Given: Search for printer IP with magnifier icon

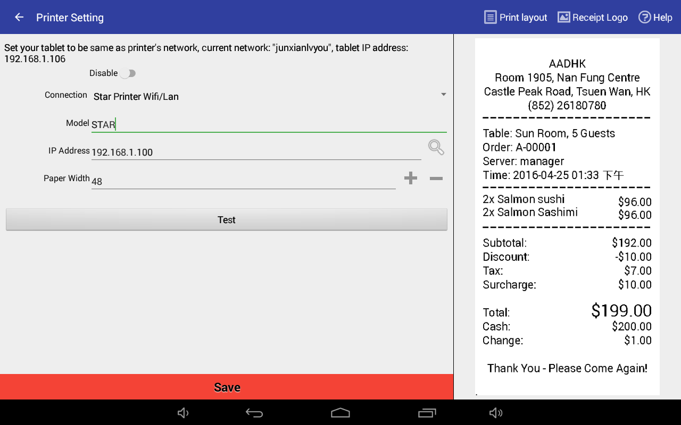Looking at the screenshot, I should click(436, 147).
